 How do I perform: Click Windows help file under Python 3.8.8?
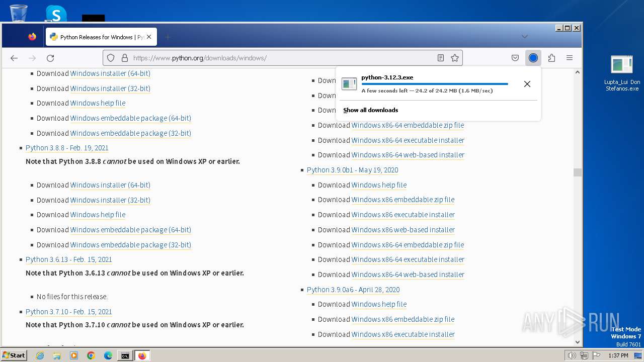(x=98, y=215)
